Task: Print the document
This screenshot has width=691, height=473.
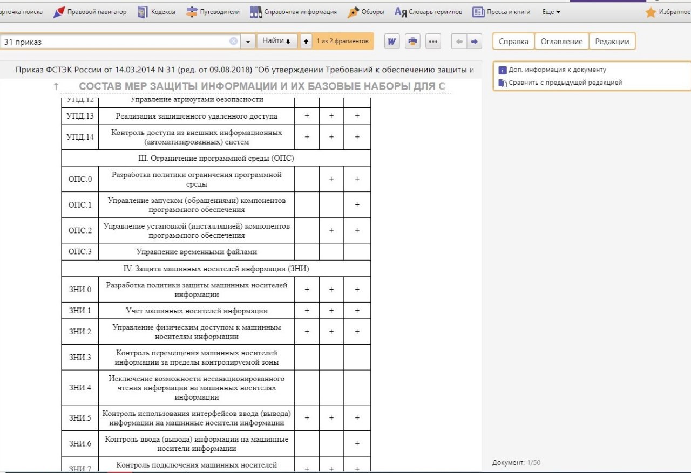Action: click(412, 42)
